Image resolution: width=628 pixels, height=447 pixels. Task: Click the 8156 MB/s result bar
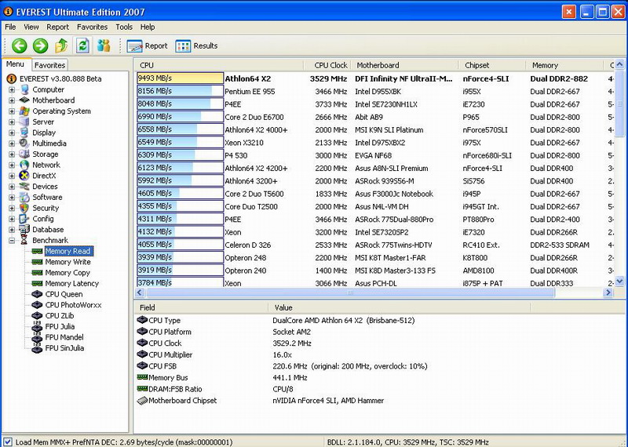[x=180, y=91]
